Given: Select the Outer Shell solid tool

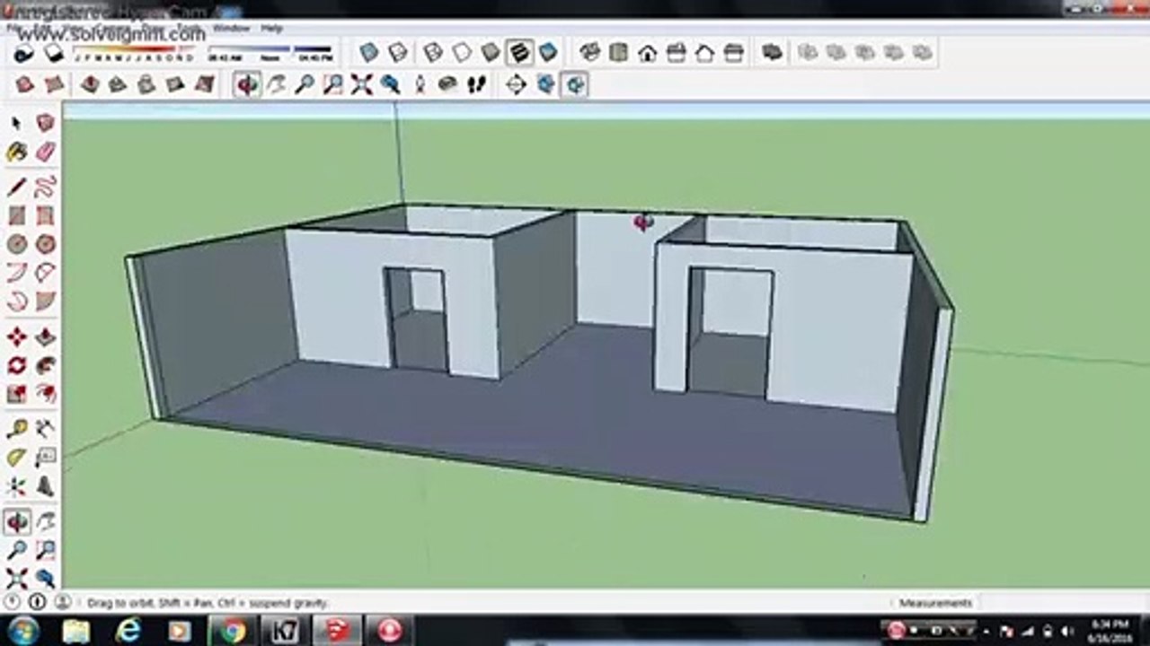Looking at the screenshot, I should [x=772, y=53].
